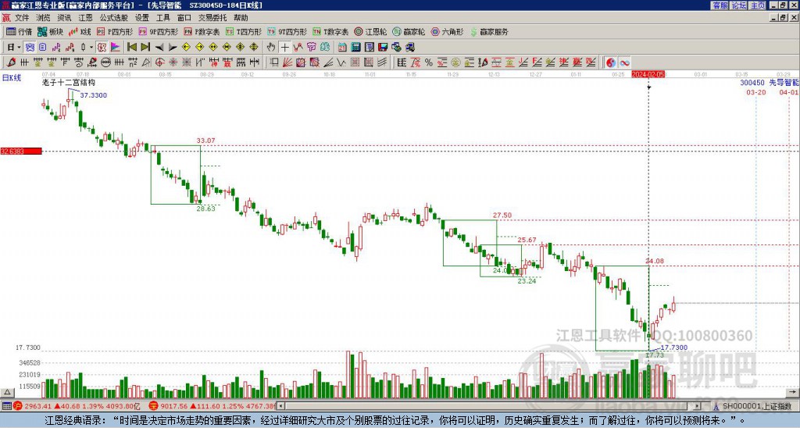Click the Shanghai index 2963.41 status

[x=77, y=407]
